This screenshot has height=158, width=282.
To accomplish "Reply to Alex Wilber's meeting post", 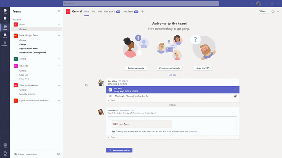I will point(112,100).
